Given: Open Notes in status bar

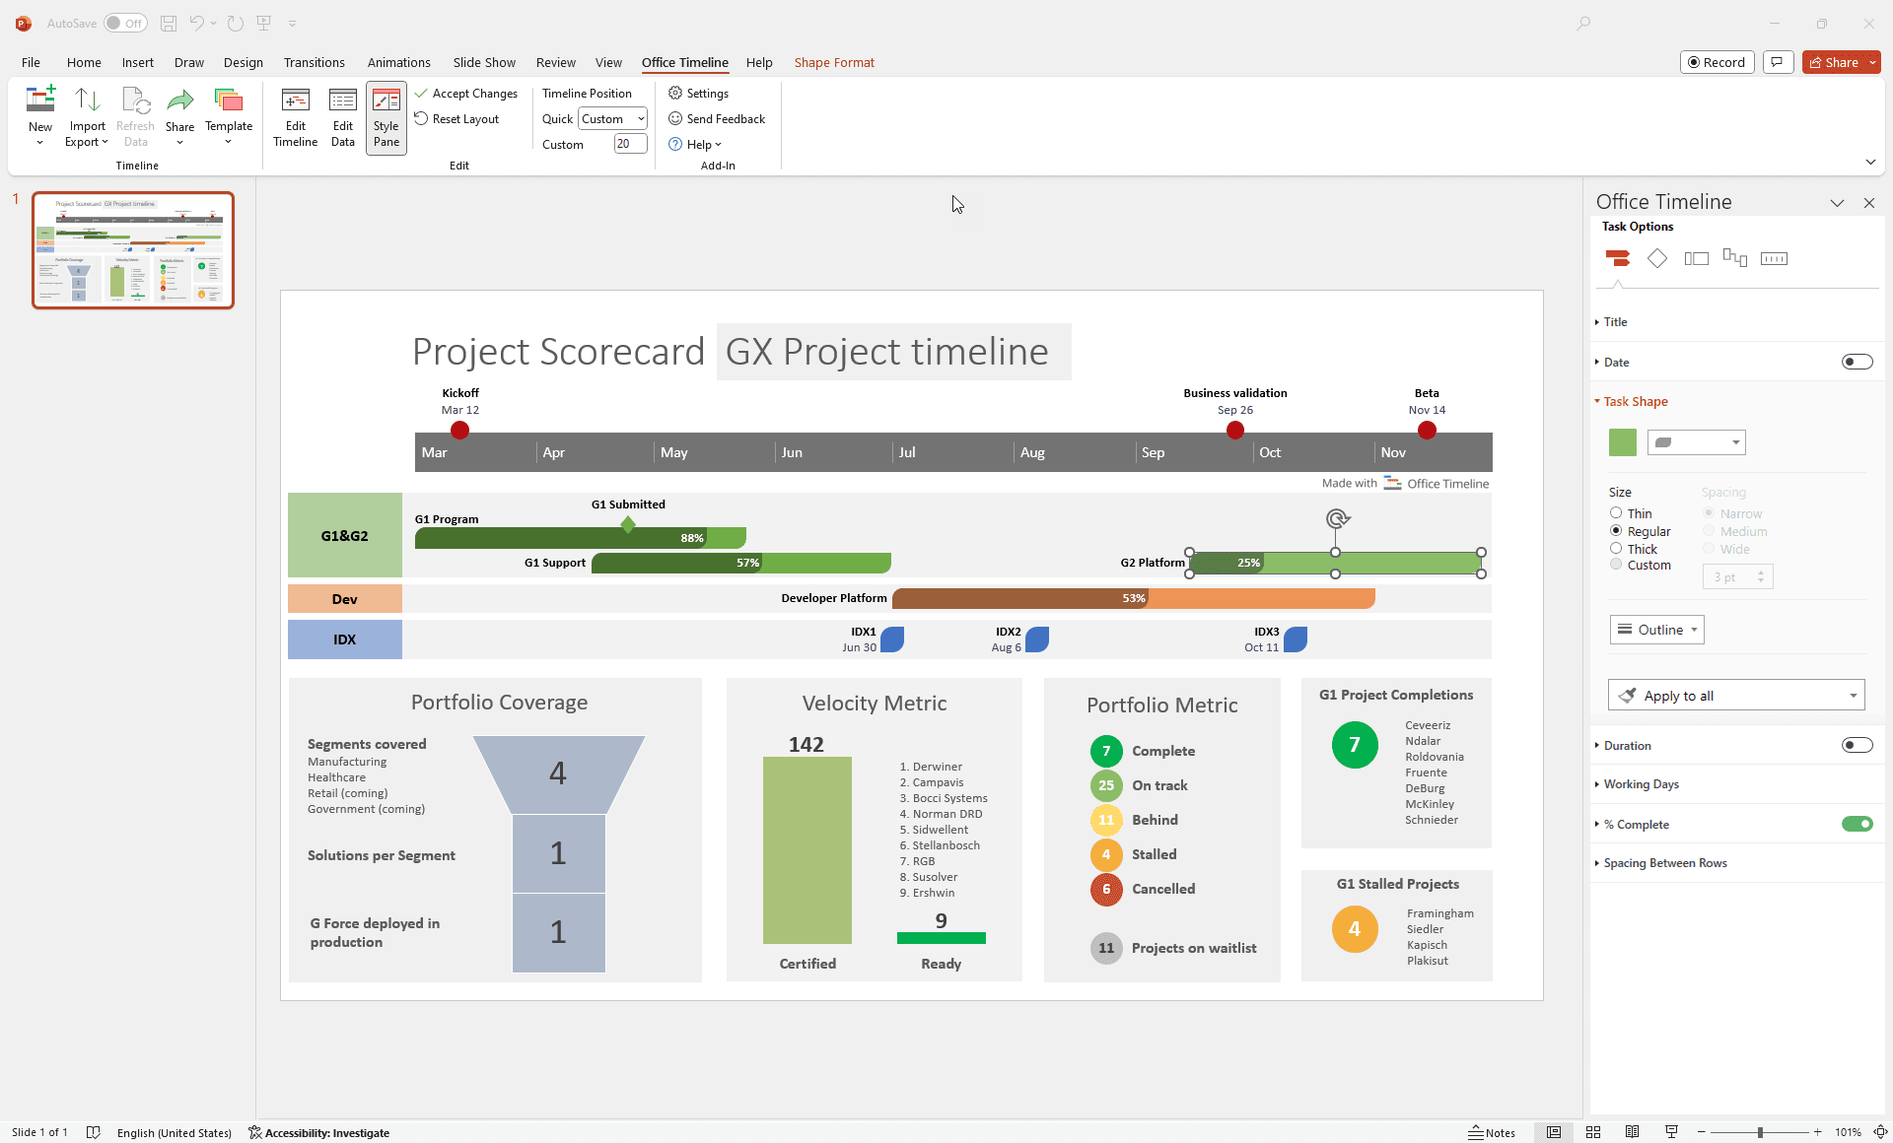Looking at the screenshot, I should point(1492,1132).
